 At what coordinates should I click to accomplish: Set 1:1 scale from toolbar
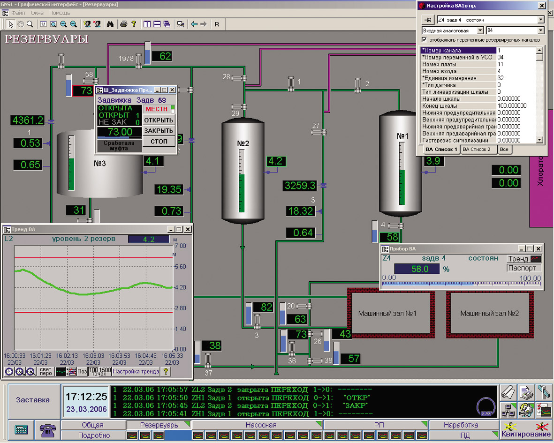tap(43, 24)
